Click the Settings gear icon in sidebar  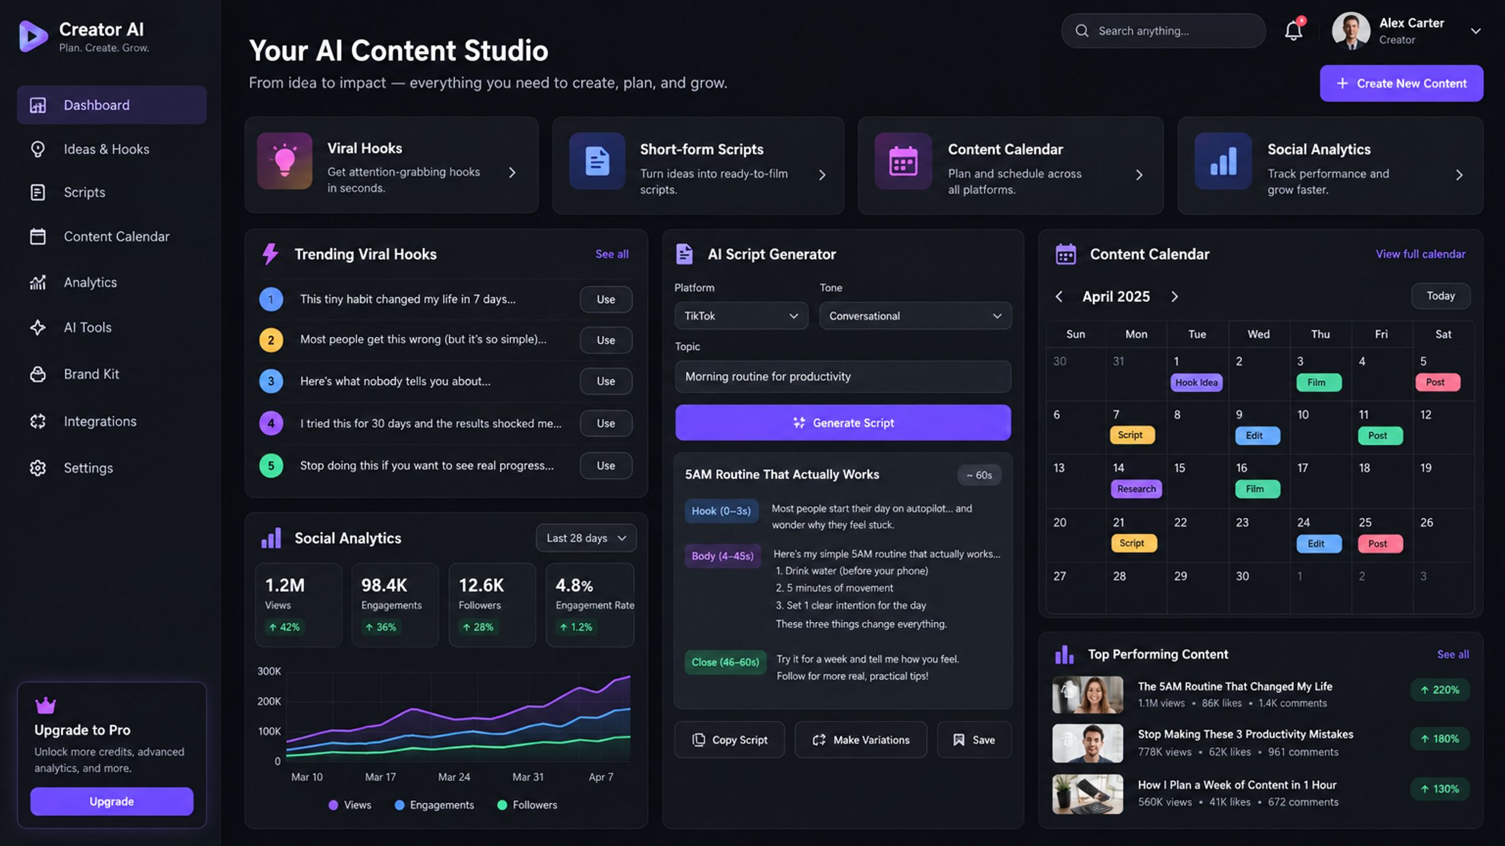pyautogui.click(x=38, y=468)
